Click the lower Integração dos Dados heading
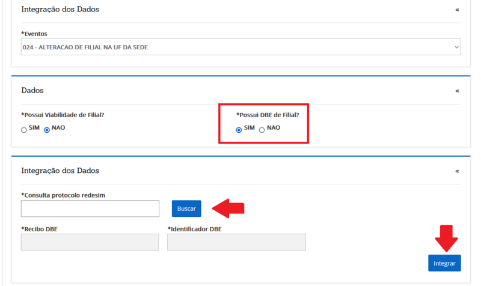The image size is (481, 286). 60,171
